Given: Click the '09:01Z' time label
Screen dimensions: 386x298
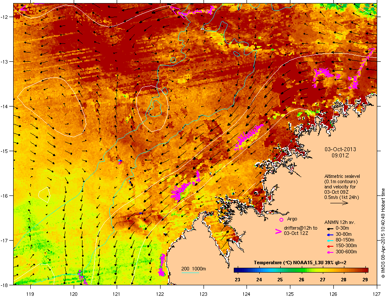Looking at the screenshot, I should click(x=340, y=156).
